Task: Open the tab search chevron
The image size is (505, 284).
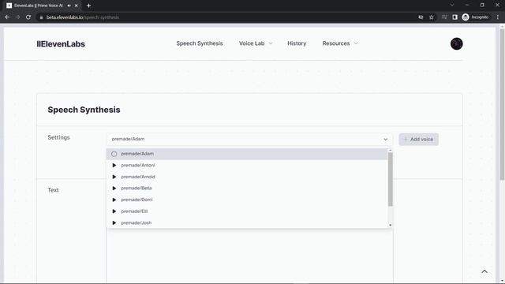Action: coord(452,6)
